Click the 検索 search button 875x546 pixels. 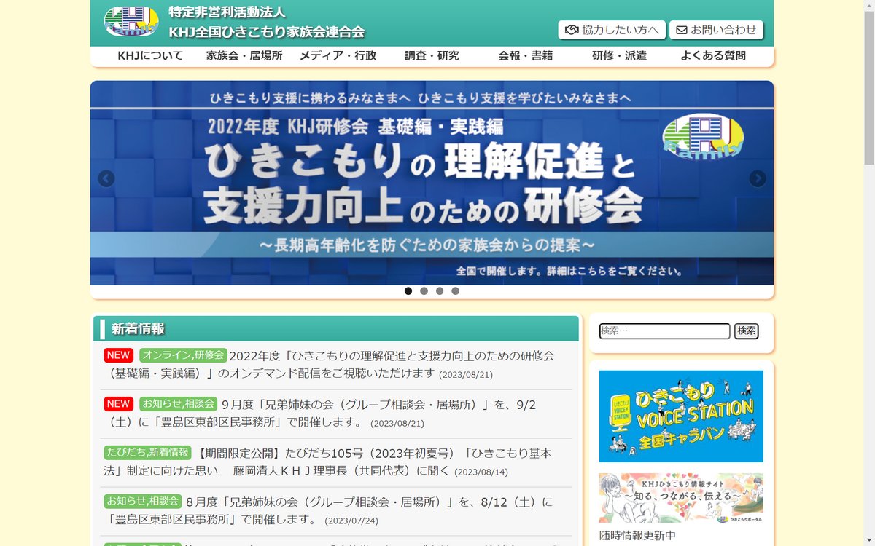click(746, 331)
